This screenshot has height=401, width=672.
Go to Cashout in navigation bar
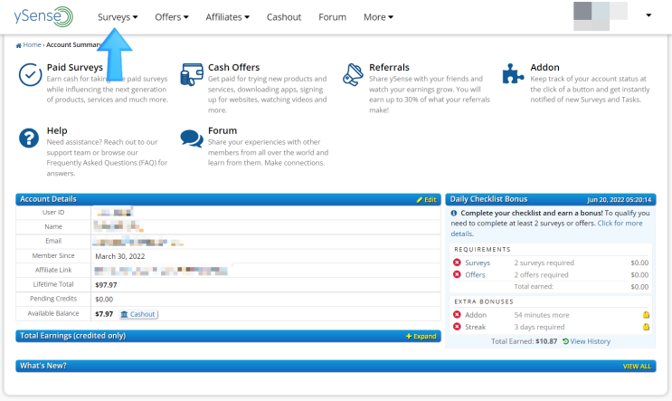[284, 17]
